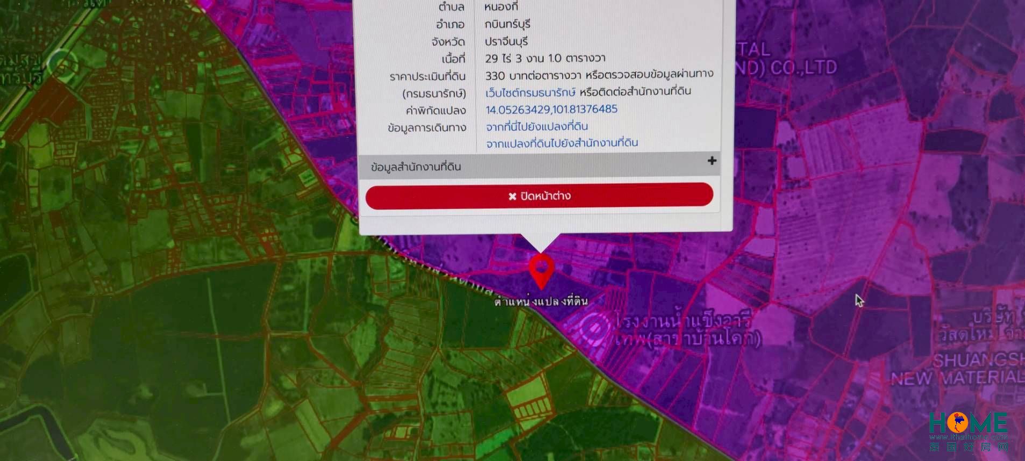Click the plus icon on land office bar
Viewport: 1025px width, 461px height.
click(711, 161)
